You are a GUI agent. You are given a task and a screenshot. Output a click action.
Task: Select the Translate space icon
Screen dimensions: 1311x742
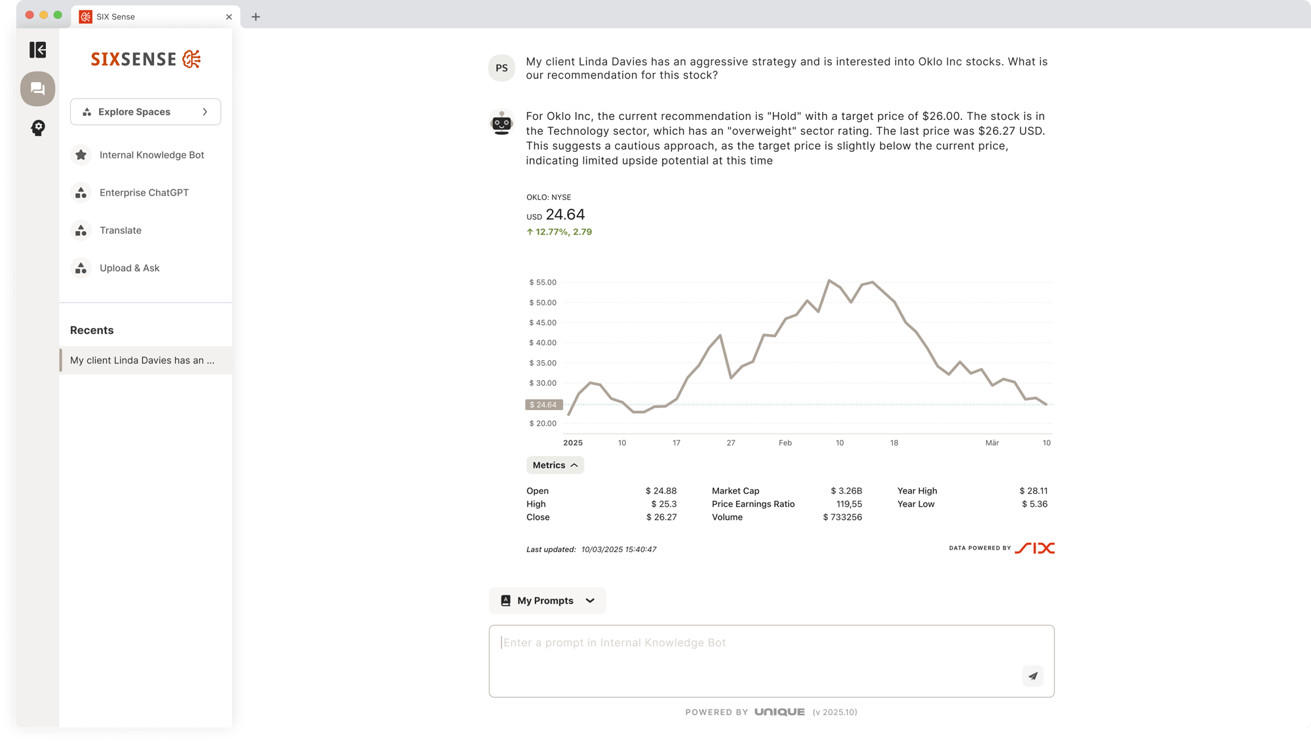[x=81, y=230]
